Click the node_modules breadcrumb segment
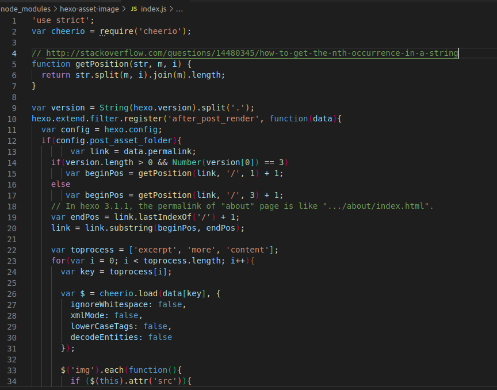Image resolution: width=497 pixels, height=390 pixels. pos(25,9)
